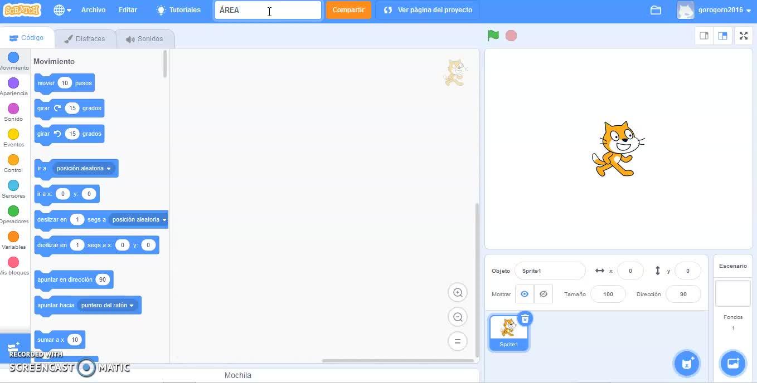The height and width of the screenshot is (383, 757).
Task: Show the sprite with eye icon
Action: click(x=525, y=294)
